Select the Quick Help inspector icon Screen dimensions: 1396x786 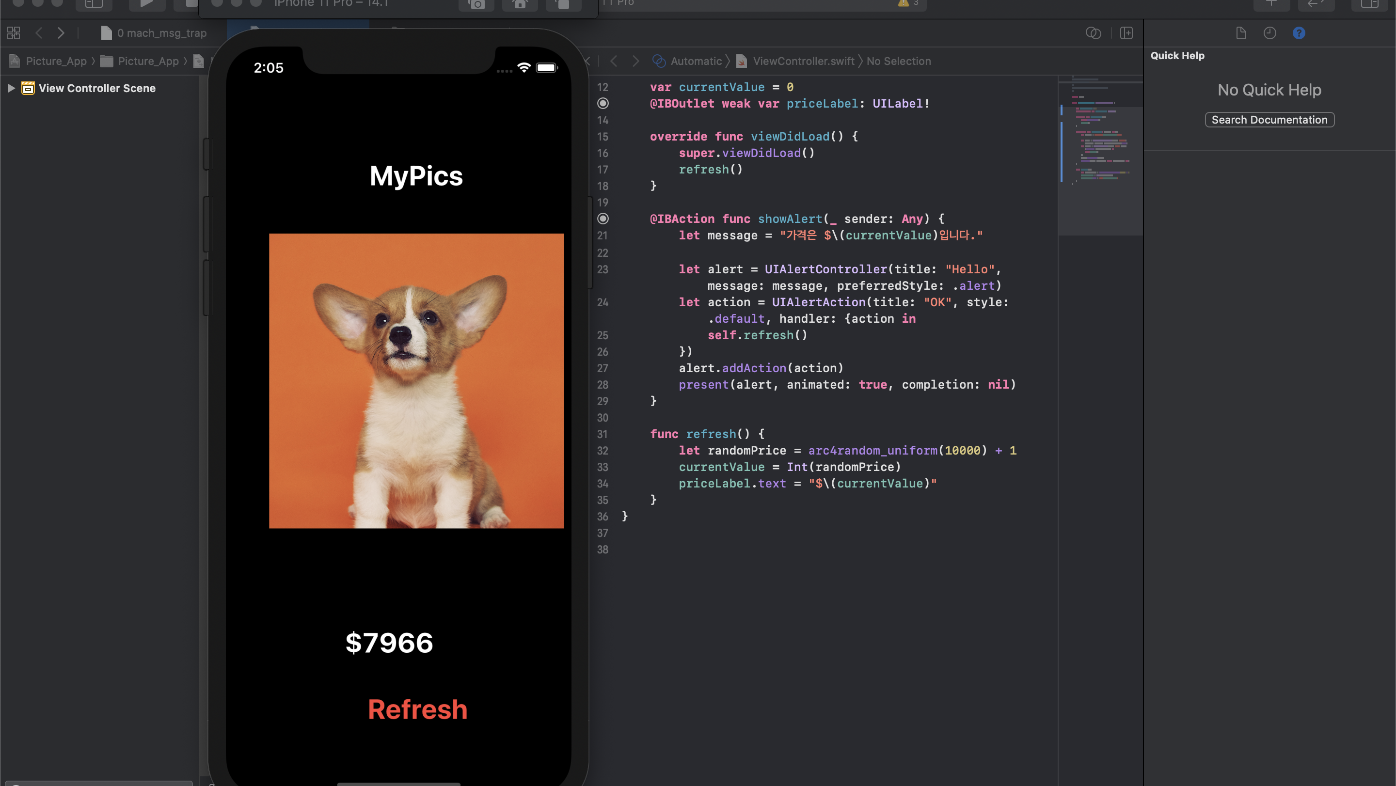coord(1299,33)
